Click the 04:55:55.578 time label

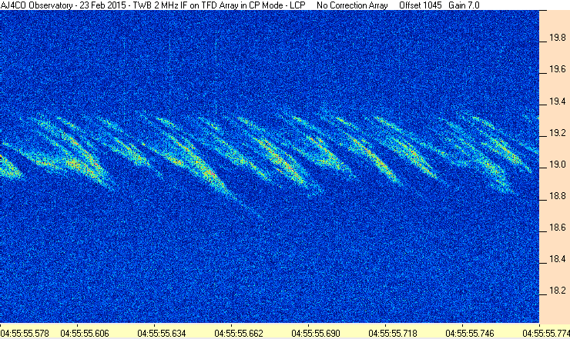coord(25,333)
